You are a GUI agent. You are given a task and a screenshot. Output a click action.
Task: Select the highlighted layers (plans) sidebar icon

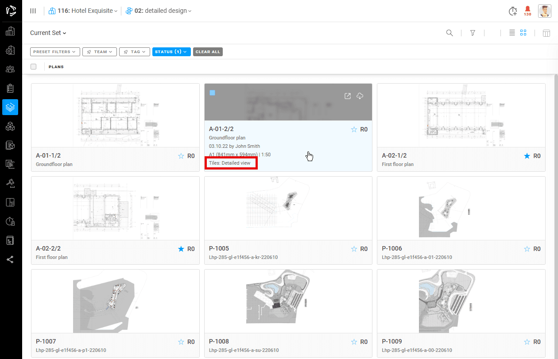click(10, 107)
